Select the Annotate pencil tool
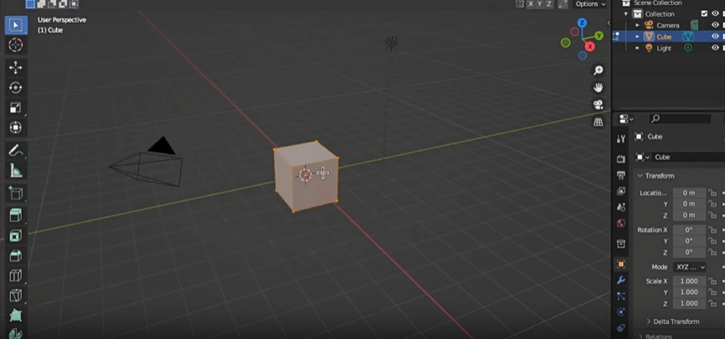This screenshot has height=339, width=725. pyautogui.click(x=15, y=151)
